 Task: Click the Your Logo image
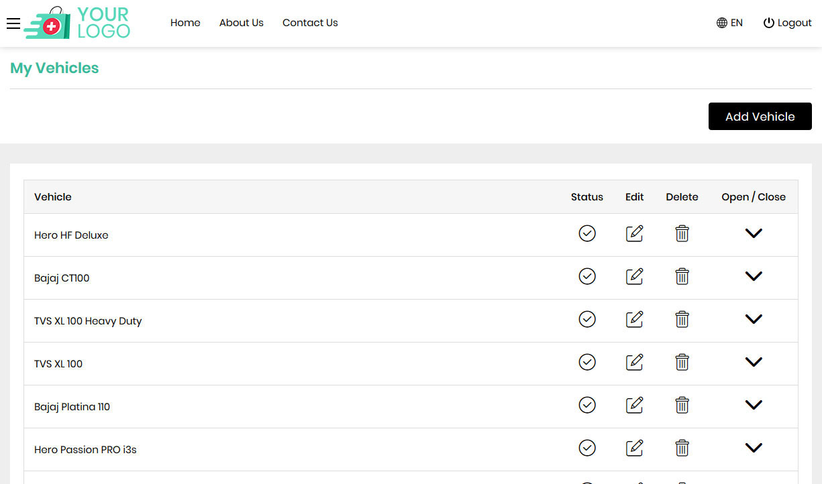pyautogui.click(x=77, y=23)
